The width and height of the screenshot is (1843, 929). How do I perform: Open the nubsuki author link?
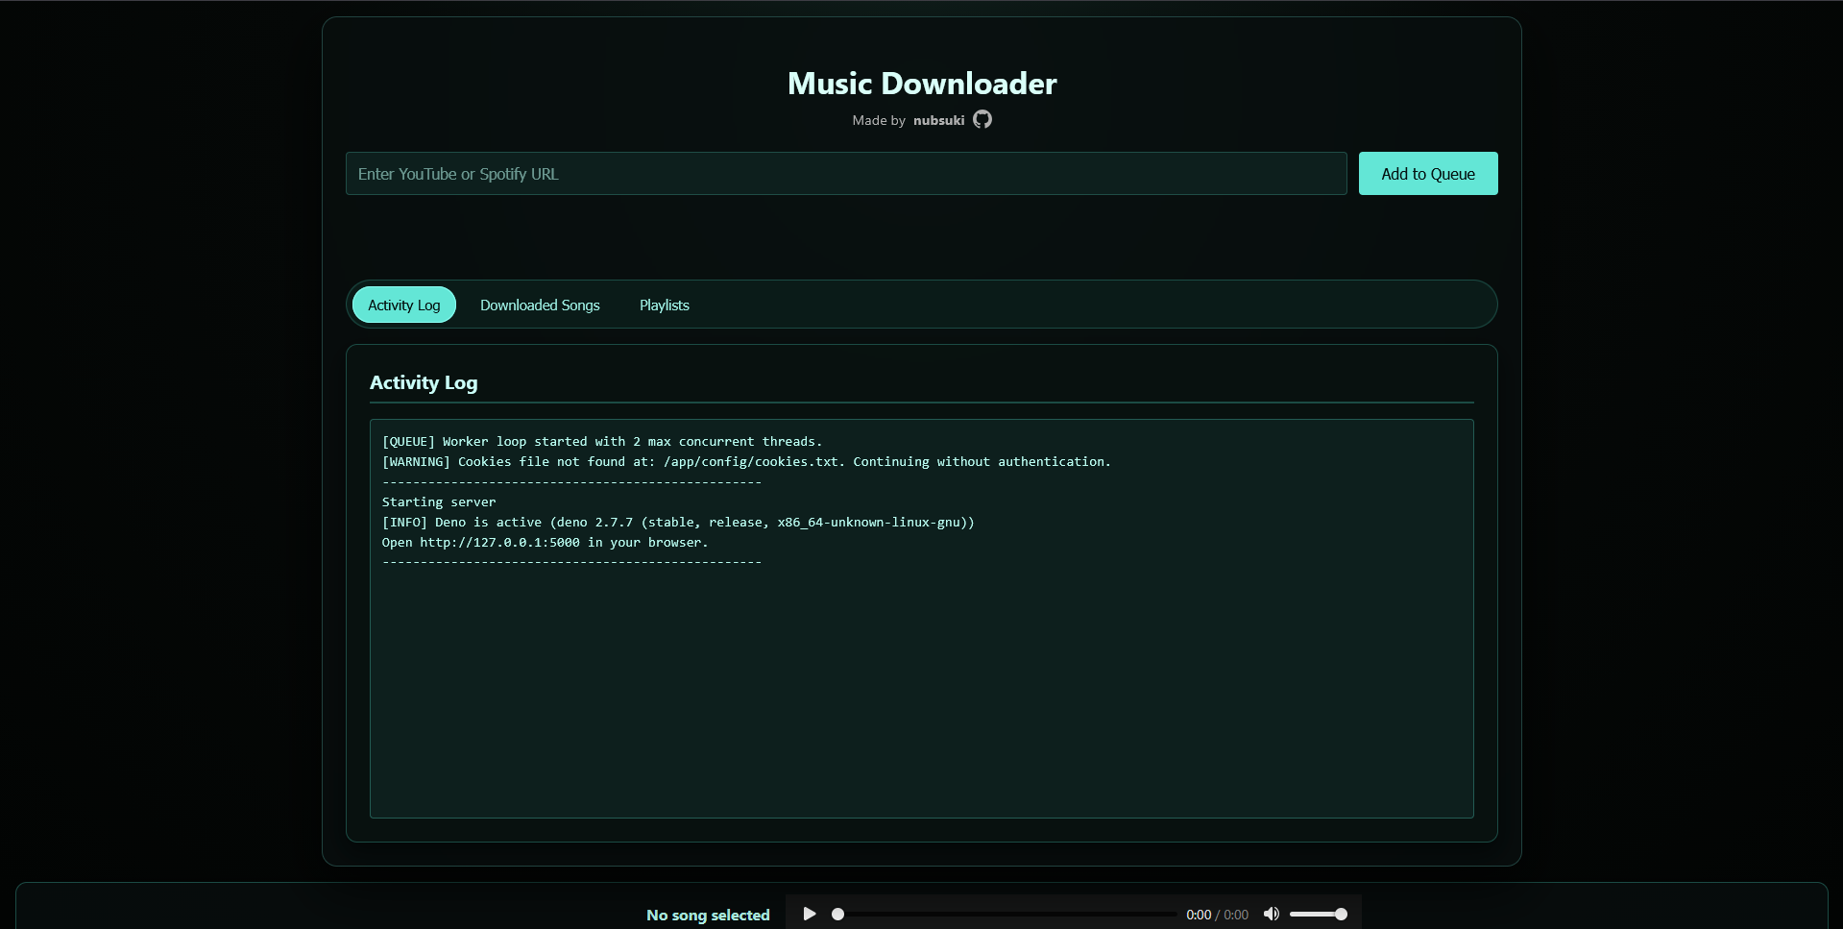pyautogui.click(x=938, y=120)
